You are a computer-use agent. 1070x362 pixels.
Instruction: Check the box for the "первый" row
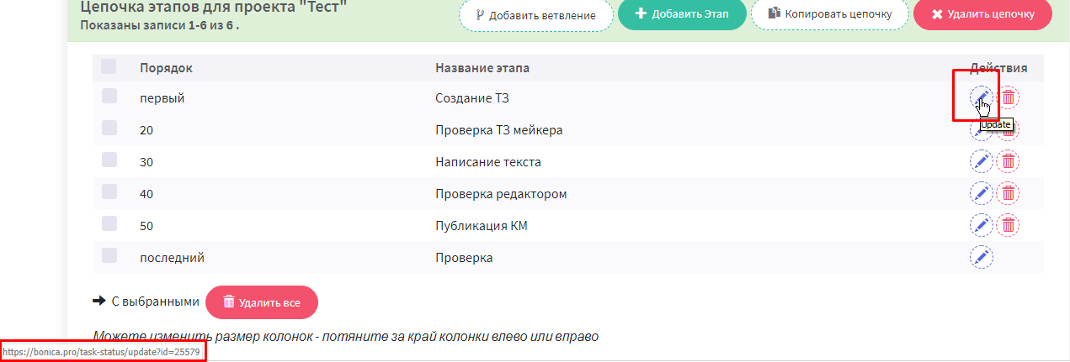[x=109, y=97]
